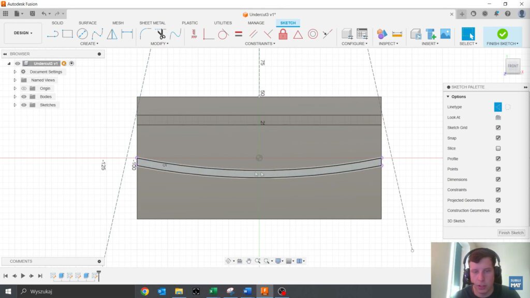Open the Create dropdown menu
This screenshot has height=298, width=530.
90,43
